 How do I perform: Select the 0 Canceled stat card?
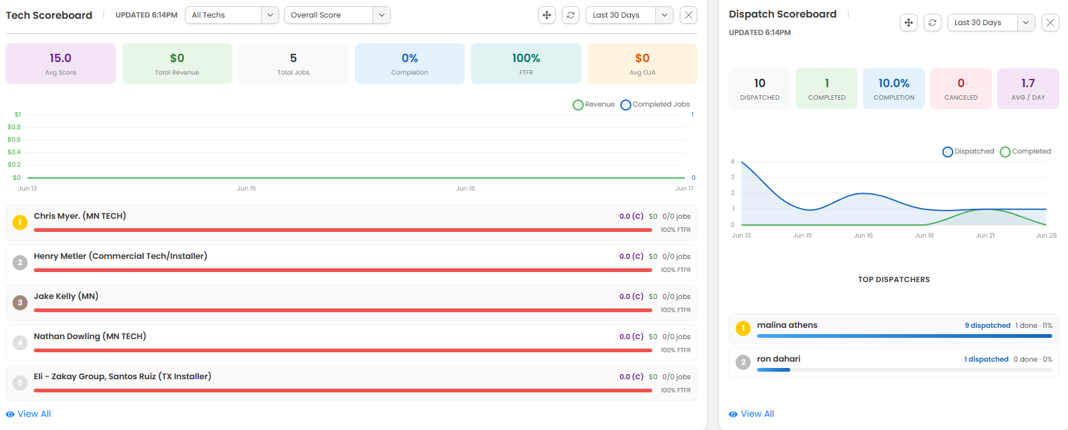pyautogui.click(x=961, y=88)
